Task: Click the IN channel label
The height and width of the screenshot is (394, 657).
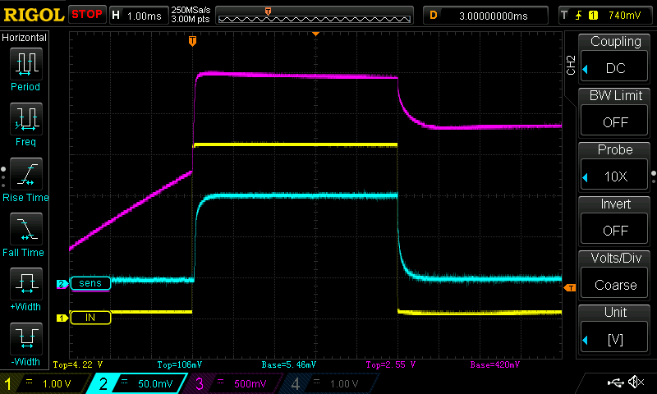Action: (90, 318)
